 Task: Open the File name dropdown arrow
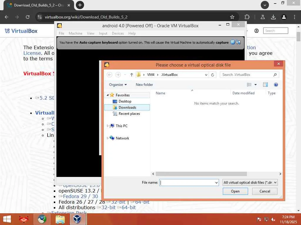click(216, 183)
